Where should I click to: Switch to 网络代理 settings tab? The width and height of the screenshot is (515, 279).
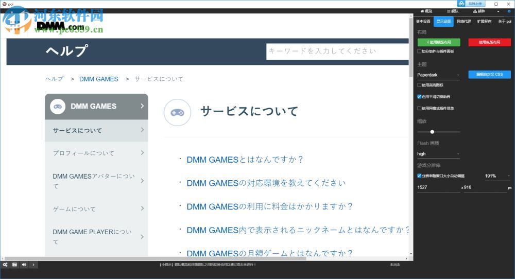(464, 21)
